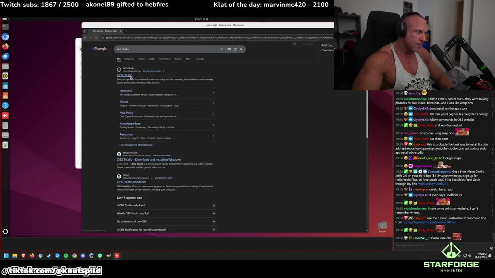Click the Google logo
495x278 pixels.
100,49
